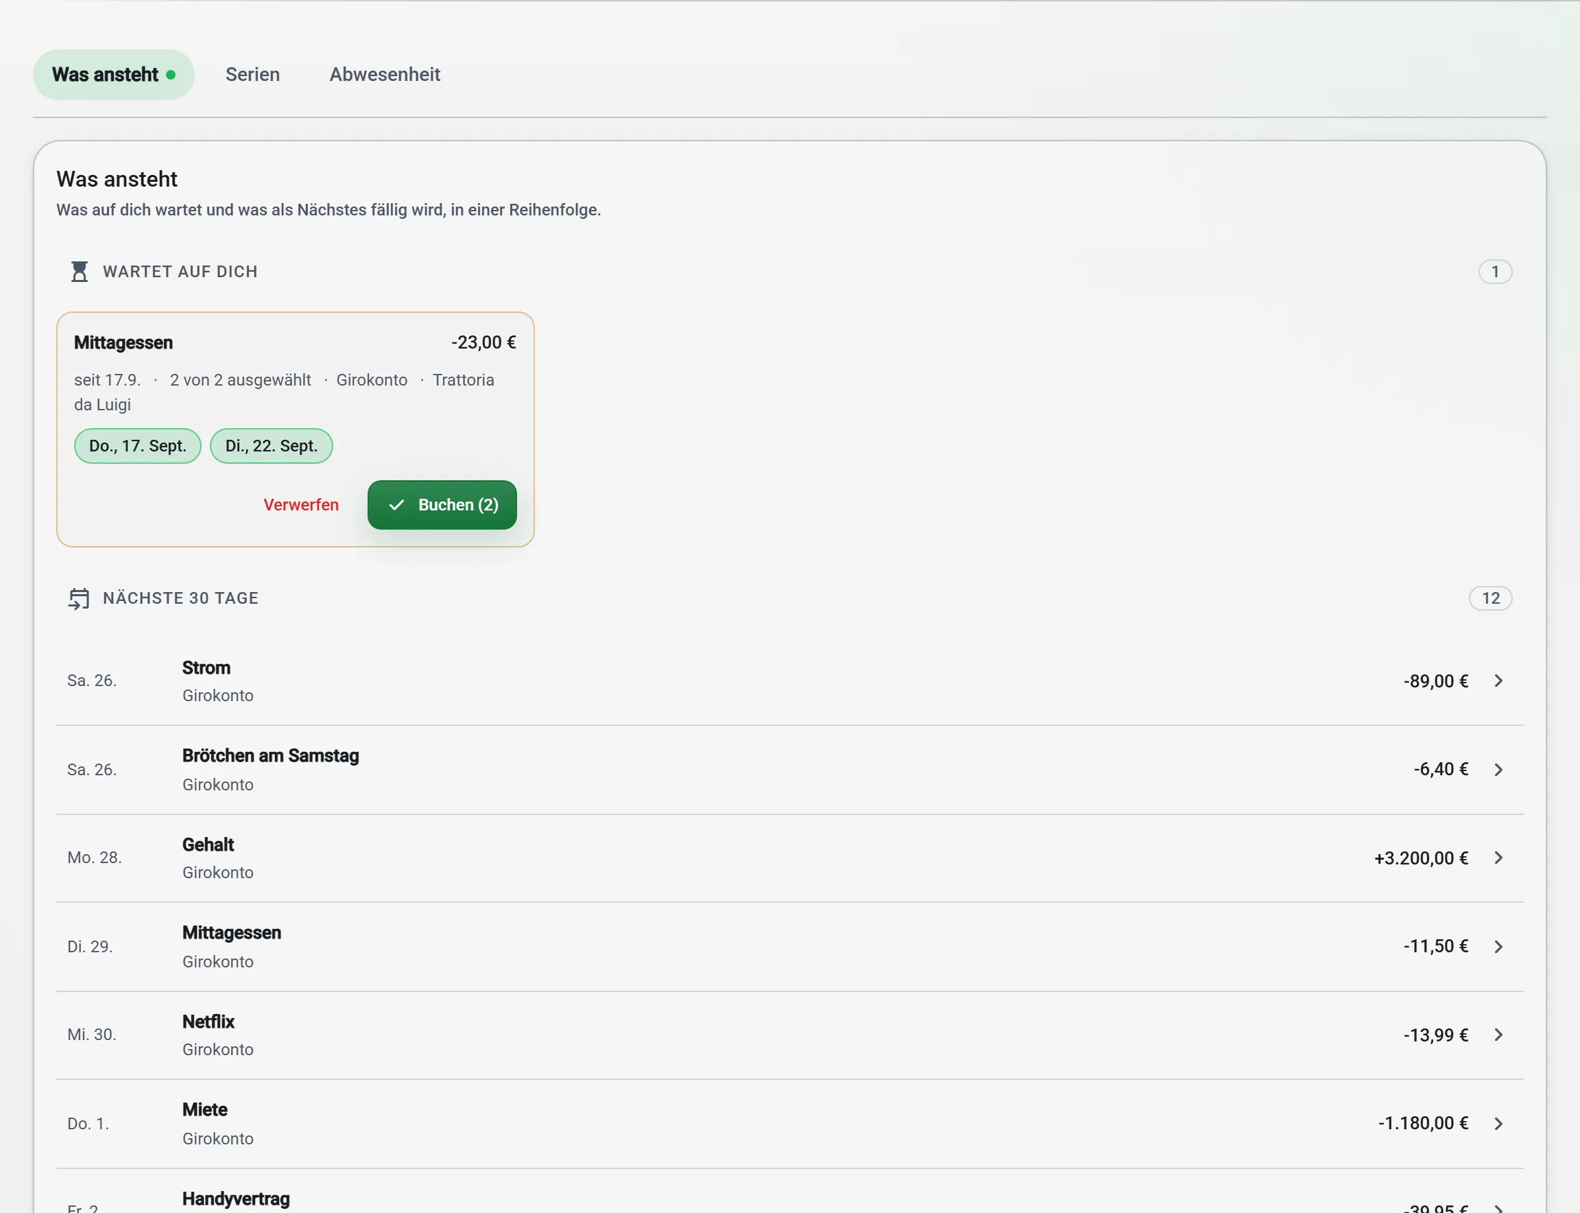Click the Miete amount -1.180,00 €
This screenshot has width=1580, height=1213.
click(x=1424, y=1124)
